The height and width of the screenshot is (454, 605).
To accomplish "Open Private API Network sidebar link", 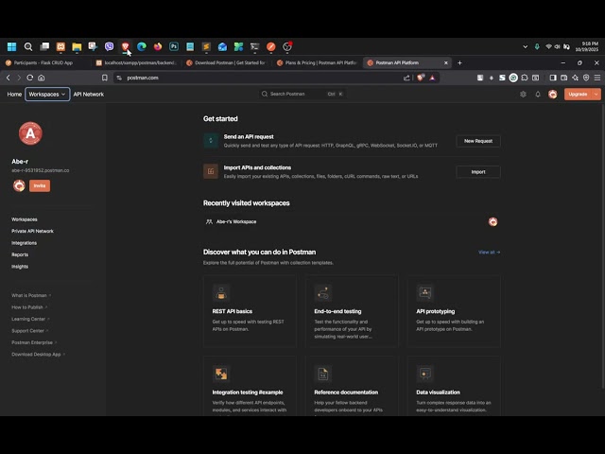I will (32, 231).
